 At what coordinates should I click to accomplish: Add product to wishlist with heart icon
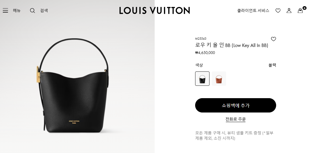pyautogui.click(x=274, y=39)
